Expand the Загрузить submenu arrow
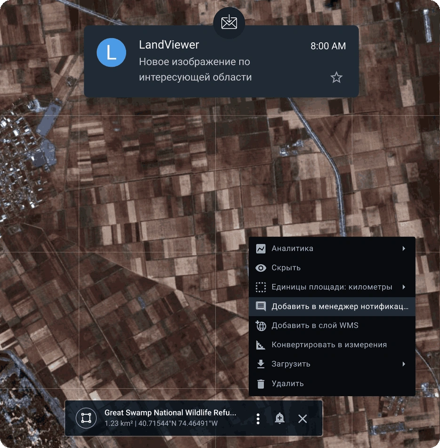The width and height of the screenshot is (440, 448). click(x=404, y=364)
